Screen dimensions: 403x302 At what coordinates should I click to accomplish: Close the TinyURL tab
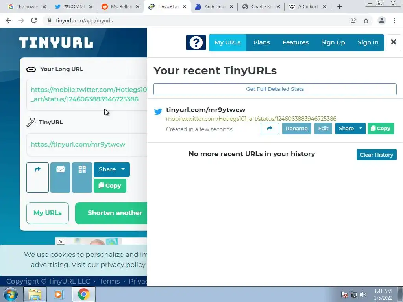[185, 7]
